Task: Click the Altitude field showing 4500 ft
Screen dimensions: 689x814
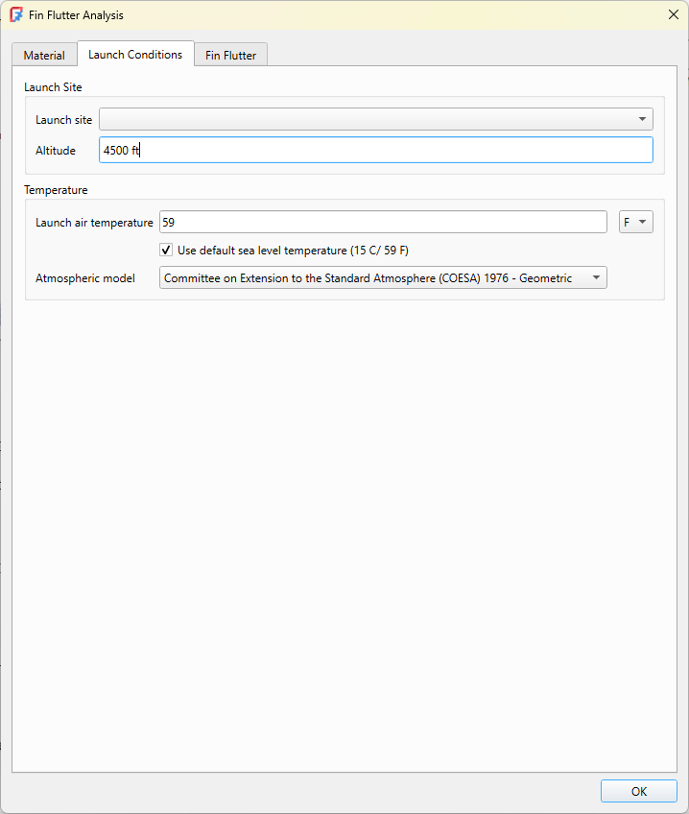Action: pyautogui.click(x=375, y=150)
